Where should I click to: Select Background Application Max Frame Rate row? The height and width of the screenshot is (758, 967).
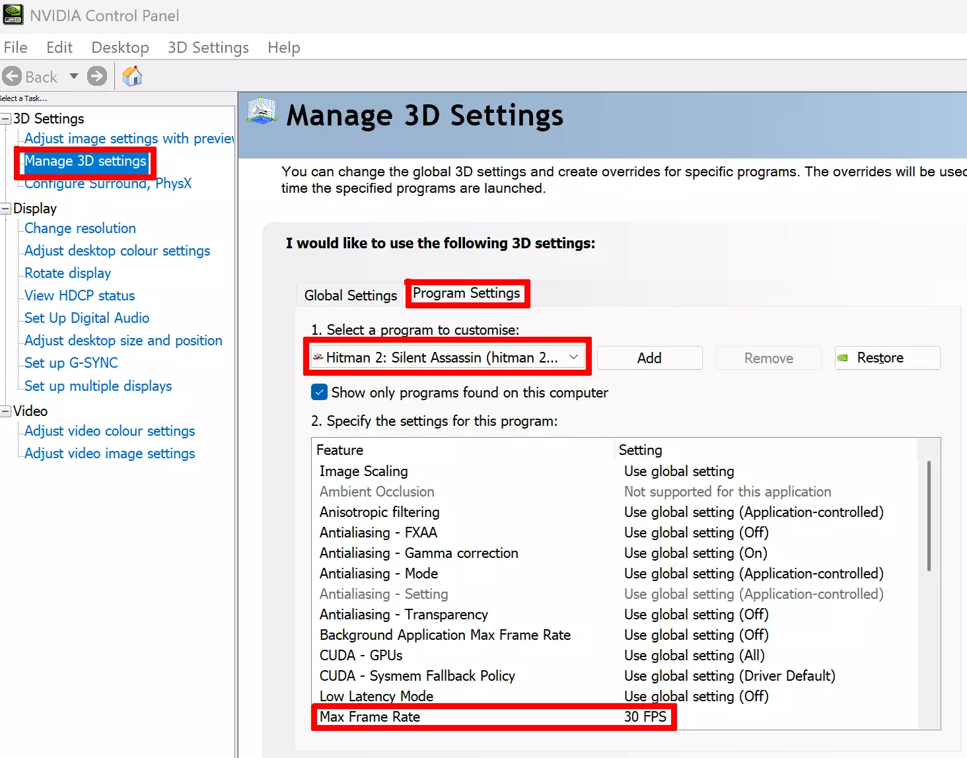pyautogui.click(x=614, y=635)
